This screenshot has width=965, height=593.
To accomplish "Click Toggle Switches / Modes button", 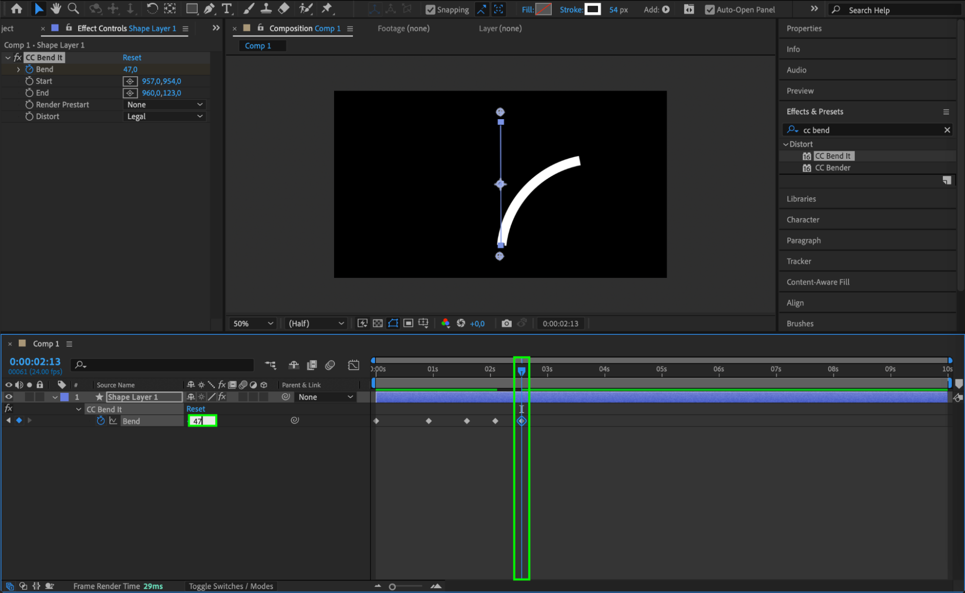I will (x=231, y=586).
